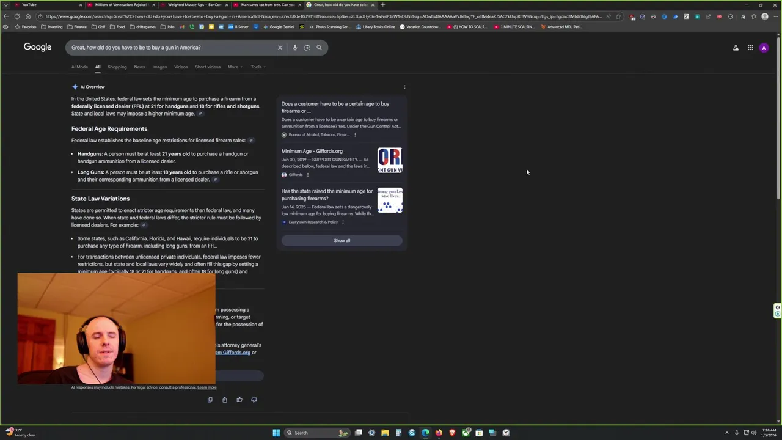Open Windows Start menu

click(x=276, y=433)
